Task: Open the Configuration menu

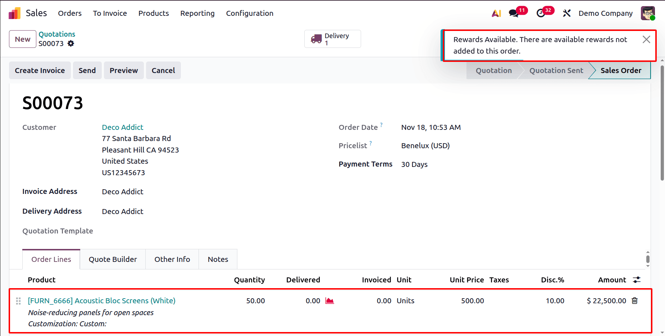Action: (x=250, y=13)
